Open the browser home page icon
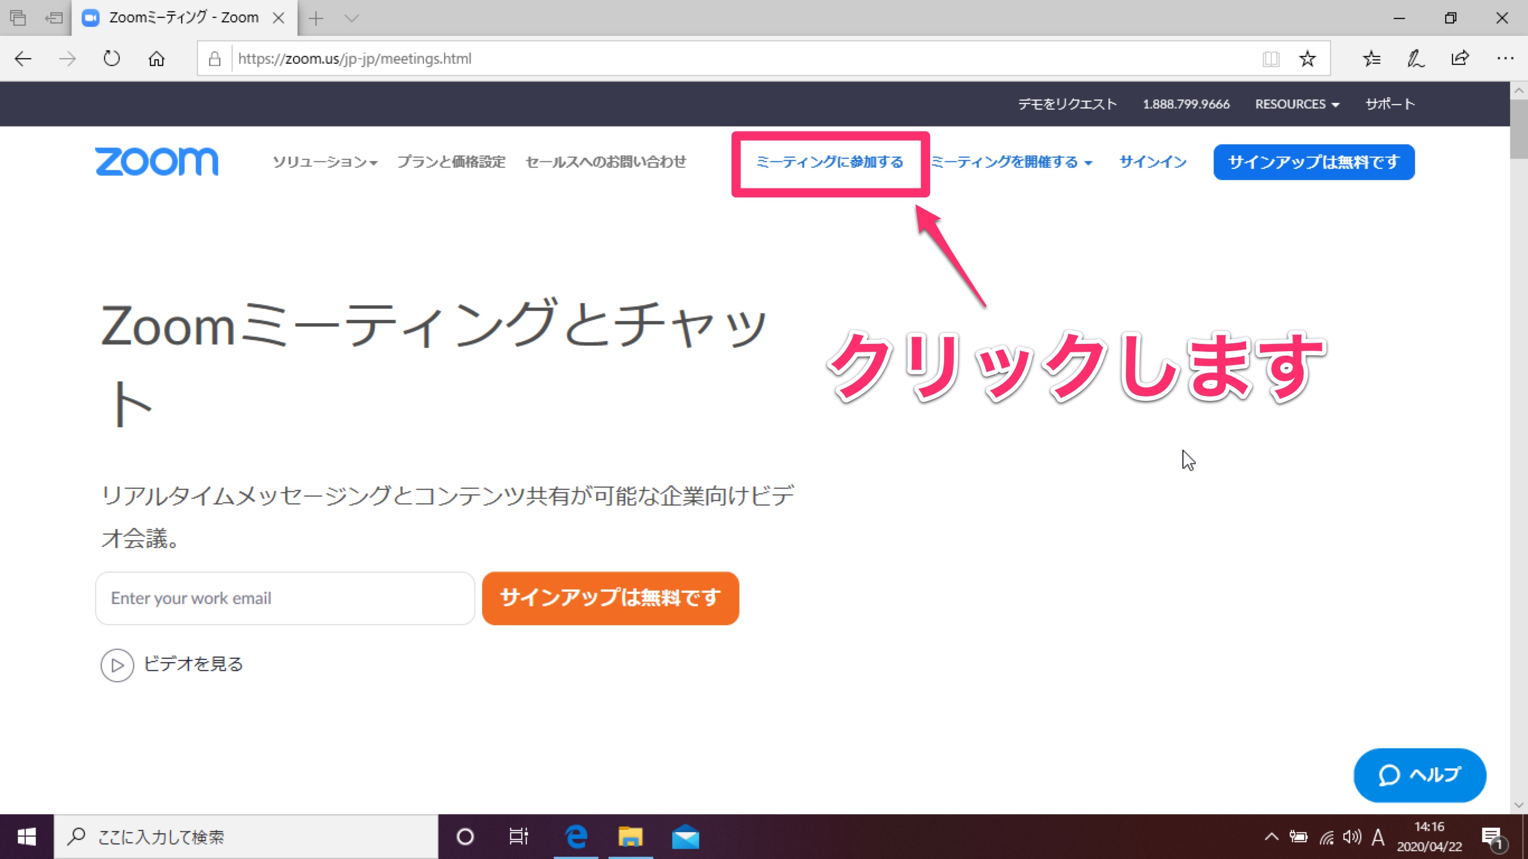The image size is (1528, 859). tap(156, 58)
